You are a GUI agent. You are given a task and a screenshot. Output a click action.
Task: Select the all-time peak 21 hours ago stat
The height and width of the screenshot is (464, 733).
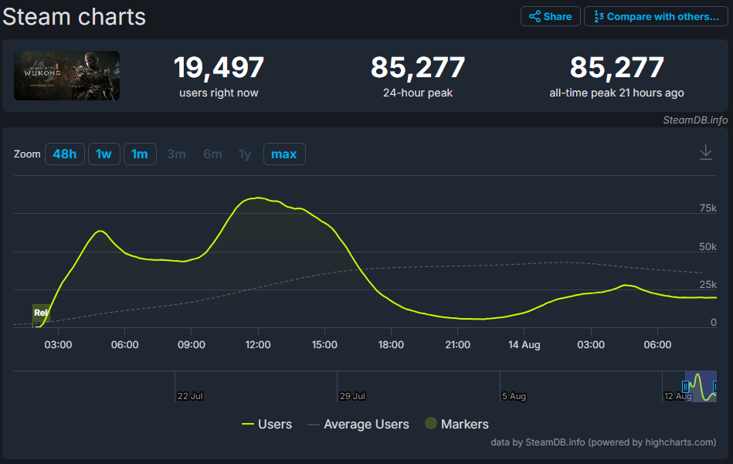click(616, 76)
